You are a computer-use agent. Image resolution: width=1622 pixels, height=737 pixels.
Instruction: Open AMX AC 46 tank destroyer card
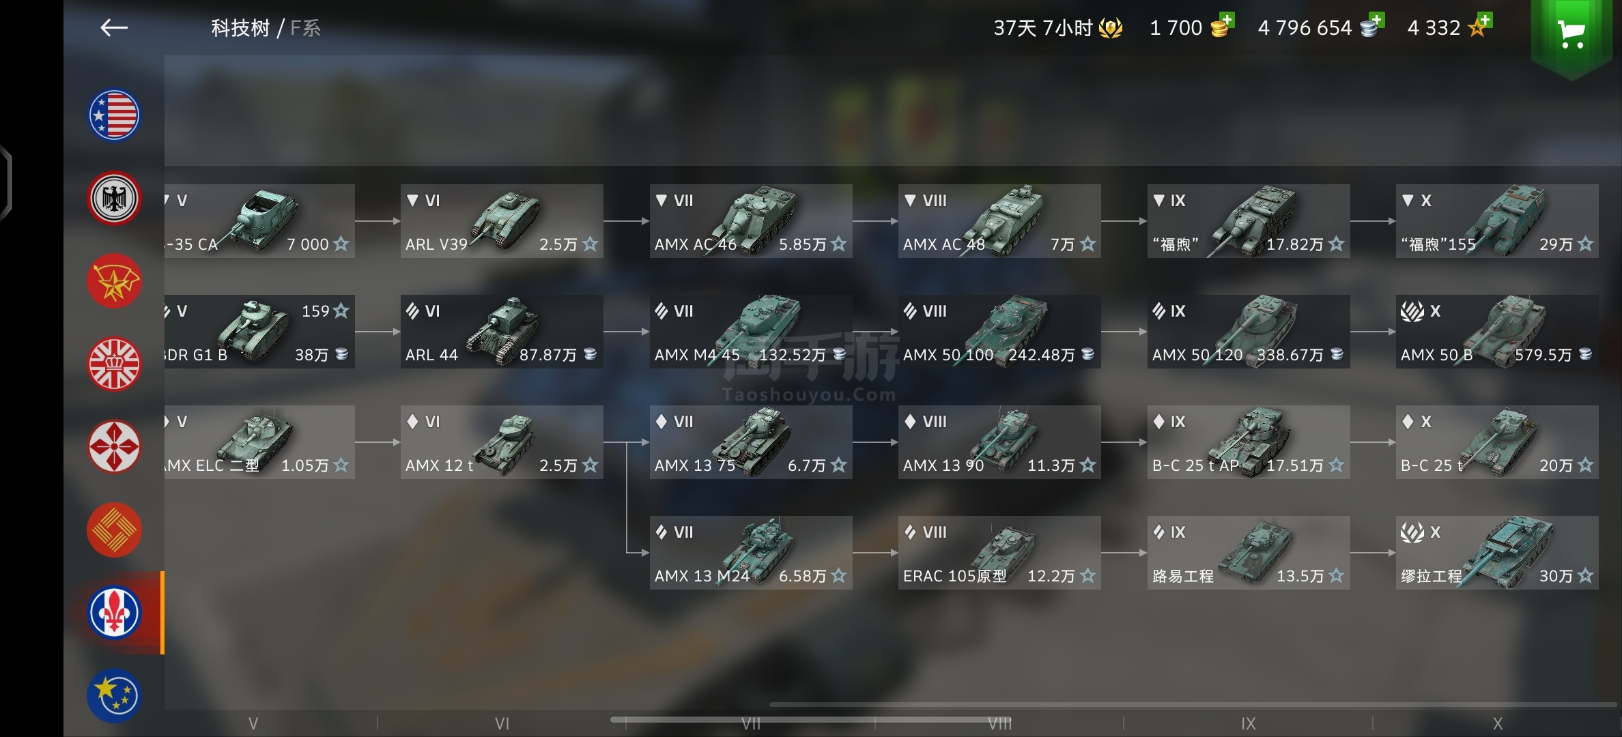(x=751, y=221)
